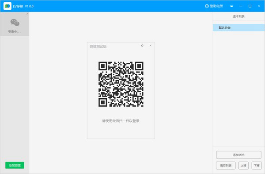Click the WeChat login QR code
The width and height of the screenshot is (265, 174).
[x=121, y=84]
